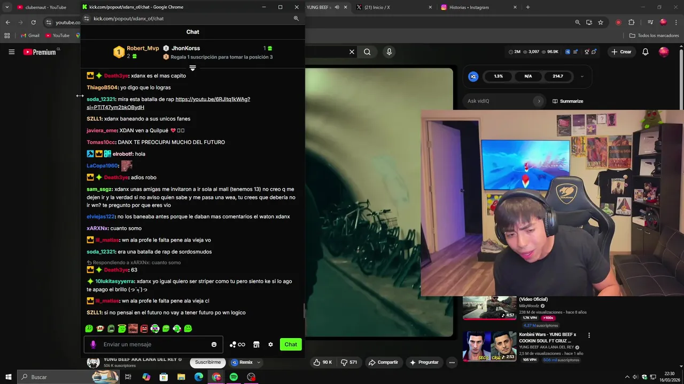This screenshot has width=684, height=384.
Task: Switch to the X Inicio tab
Action: [393, 7]
